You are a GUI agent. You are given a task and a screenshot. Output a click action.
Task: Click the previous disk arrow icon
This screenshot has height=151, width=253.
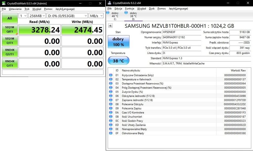coord(110,26)
